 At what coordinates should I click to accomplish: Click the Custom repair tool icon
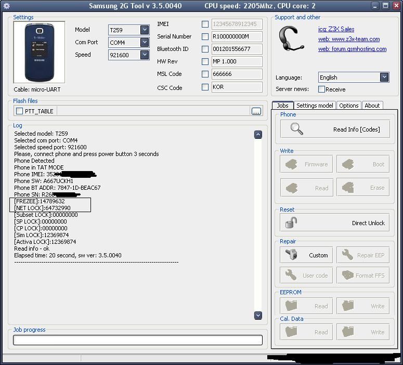pos(291,255)
